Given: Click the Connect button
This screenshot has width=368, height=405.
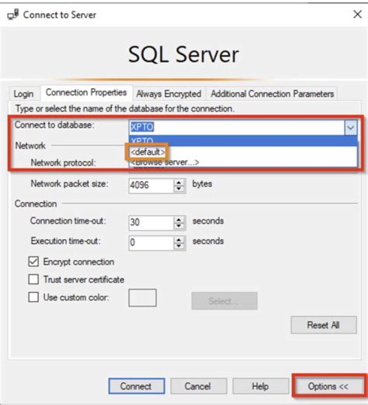Looking at the screenshot, I should [x=136, y=386].
